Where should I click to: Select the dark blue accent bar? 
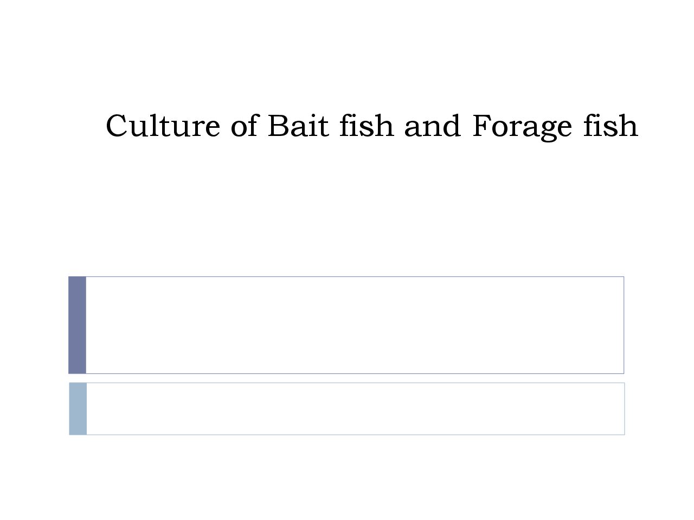77,325
